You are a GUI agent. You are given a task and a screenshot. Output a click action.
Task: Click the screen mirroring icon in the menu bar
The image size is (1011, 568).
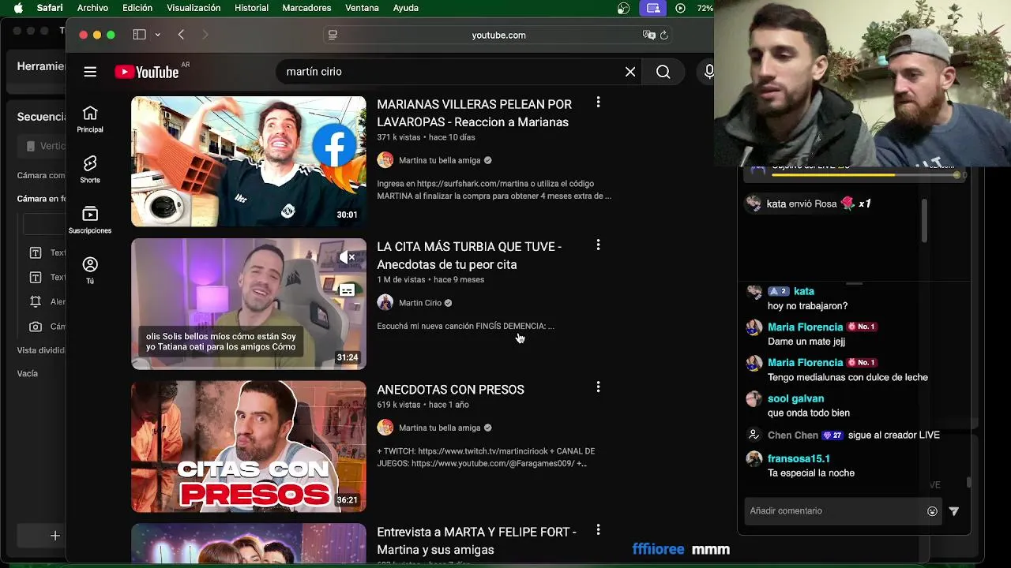(653, 8)
